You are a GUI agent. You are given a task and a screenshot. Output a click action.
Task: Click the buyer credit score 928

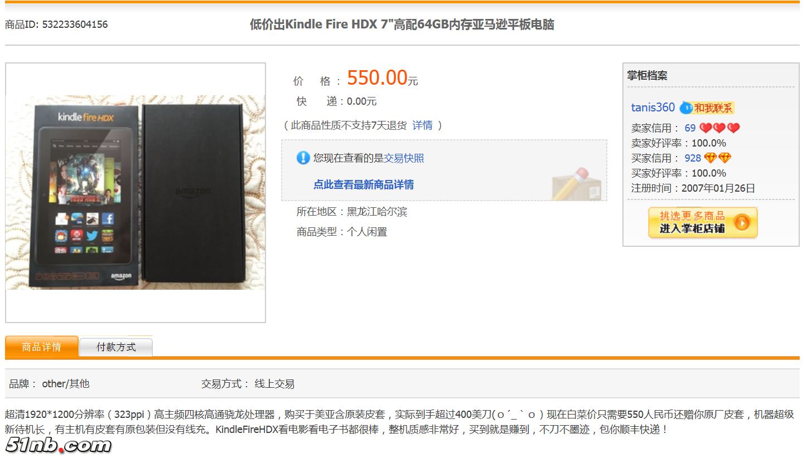point(693,158)
